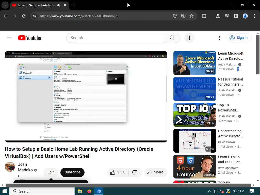Open a new browser tab

coord(74,5)
